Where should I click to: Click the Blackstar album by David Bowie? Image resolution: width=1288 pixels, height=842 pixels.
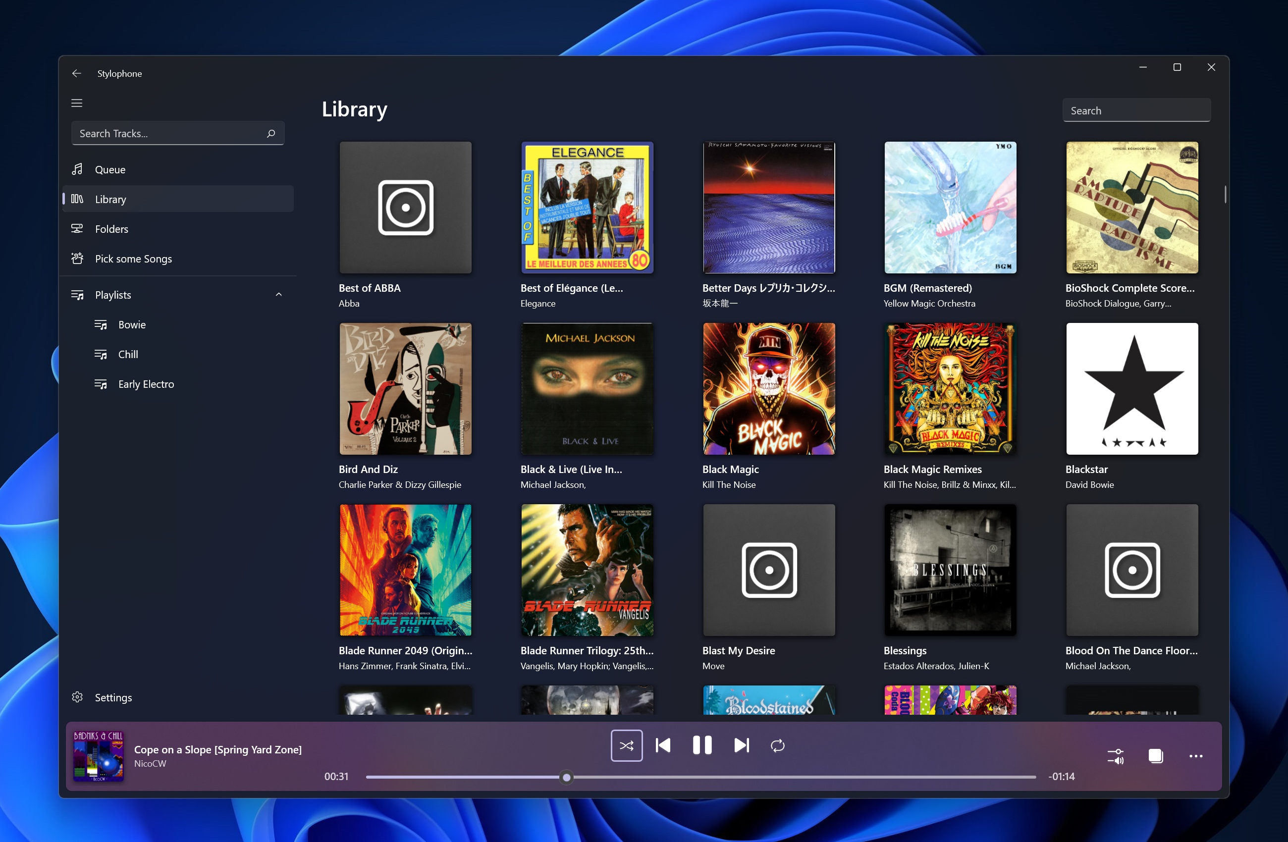point(1131,388)
